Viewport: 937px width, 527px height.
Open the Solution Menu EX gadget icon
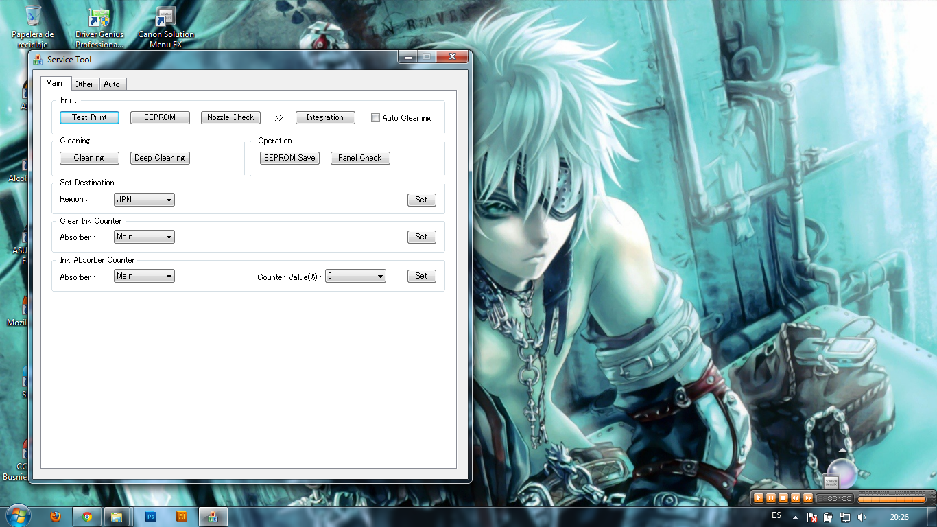831,483
